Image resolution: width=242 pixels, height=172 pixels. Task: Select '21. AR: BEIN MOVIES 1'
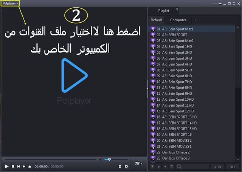click(x=192, y=146)
